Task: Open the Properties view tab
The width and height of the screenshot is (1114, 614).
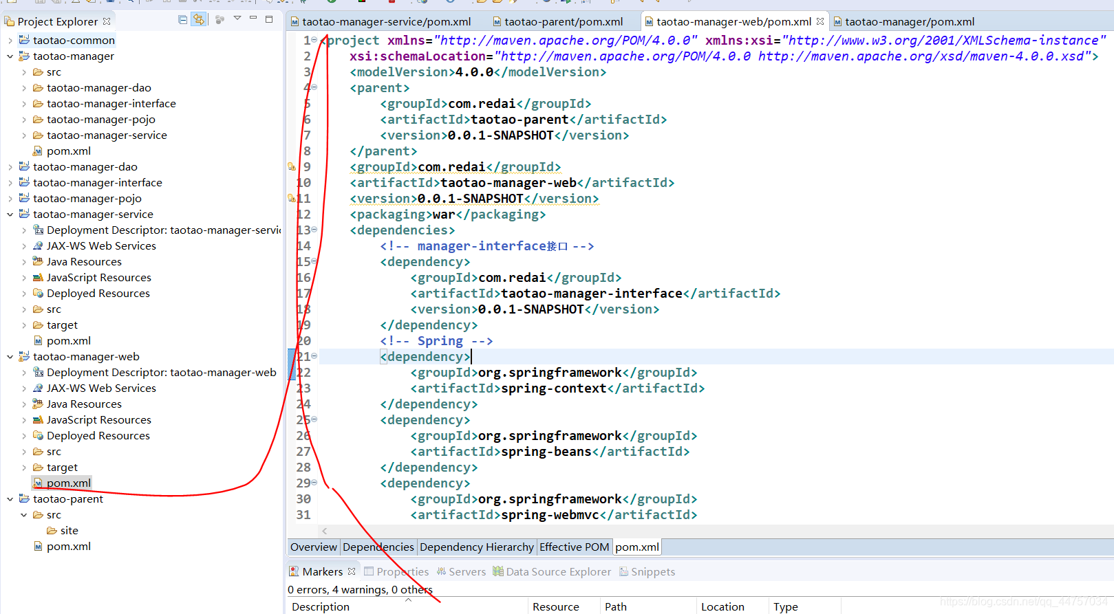Action: pyautogui.click(x=396, y=572)
